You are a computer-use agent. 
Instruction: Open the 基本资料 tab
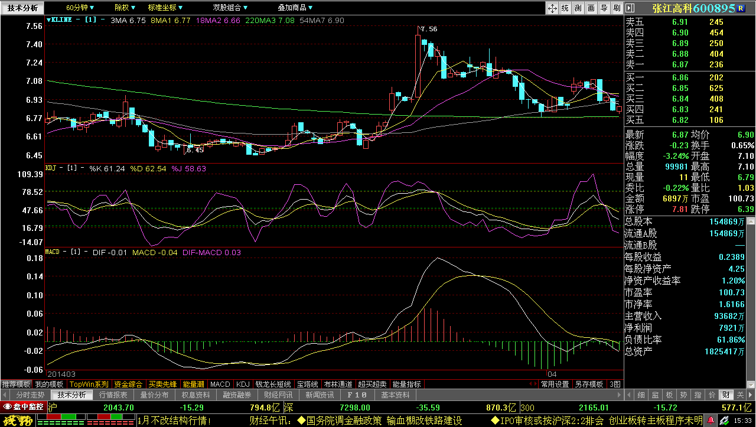click(x=395, y=395)
